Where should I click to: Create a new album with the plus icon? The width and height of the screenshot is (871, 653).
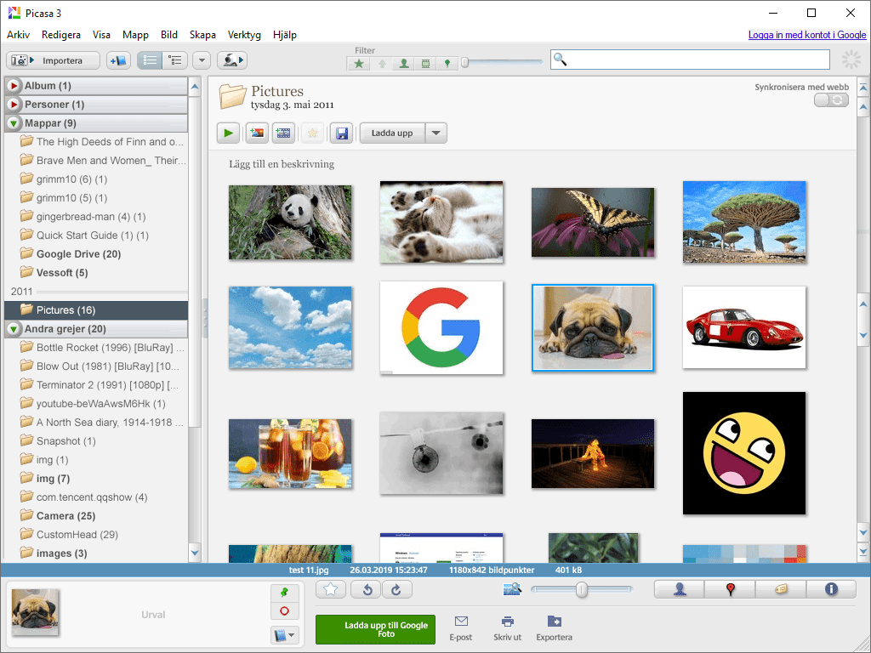[118, 60]
